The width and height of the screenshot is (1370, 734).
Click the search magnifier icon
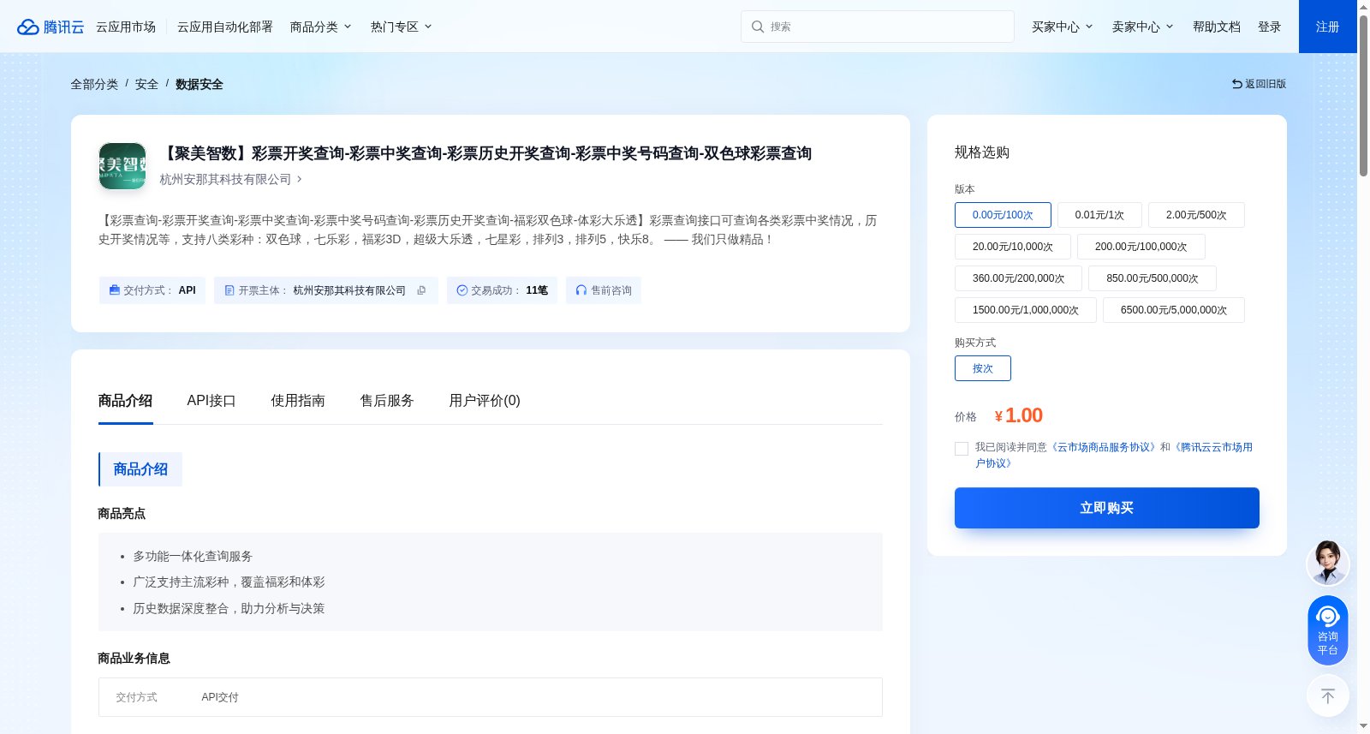click(758, 27)
